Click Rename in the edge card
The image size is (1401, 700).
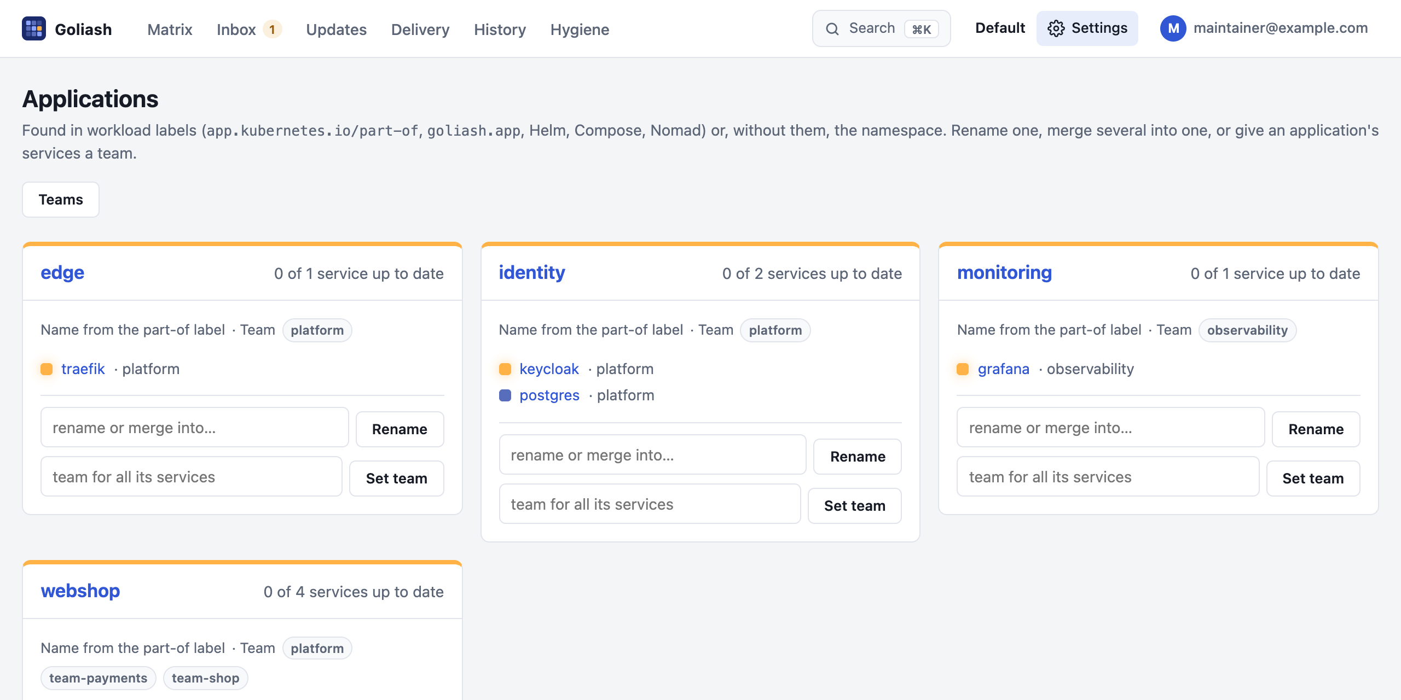(400, 429)
